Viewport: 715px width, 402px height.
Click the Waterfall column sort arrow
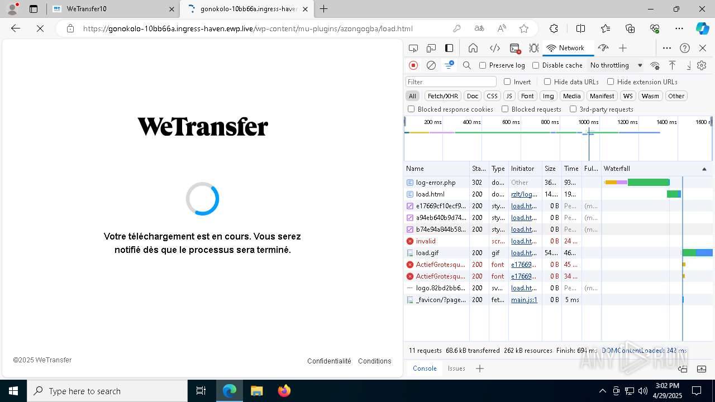(x=704, y=169)
